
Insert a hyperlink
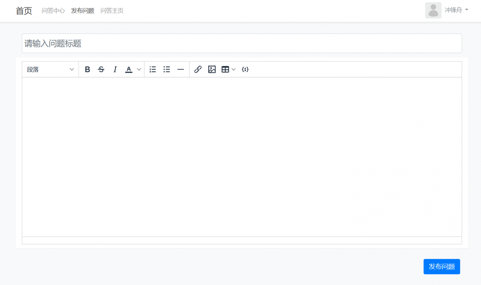pos(198,69)
